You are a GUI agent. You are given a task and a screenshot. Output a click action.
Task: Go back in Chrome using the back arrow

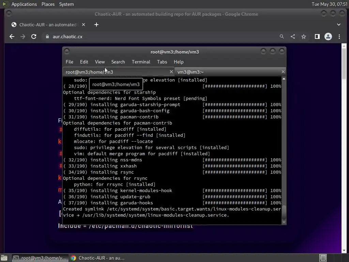pos(12,37)
